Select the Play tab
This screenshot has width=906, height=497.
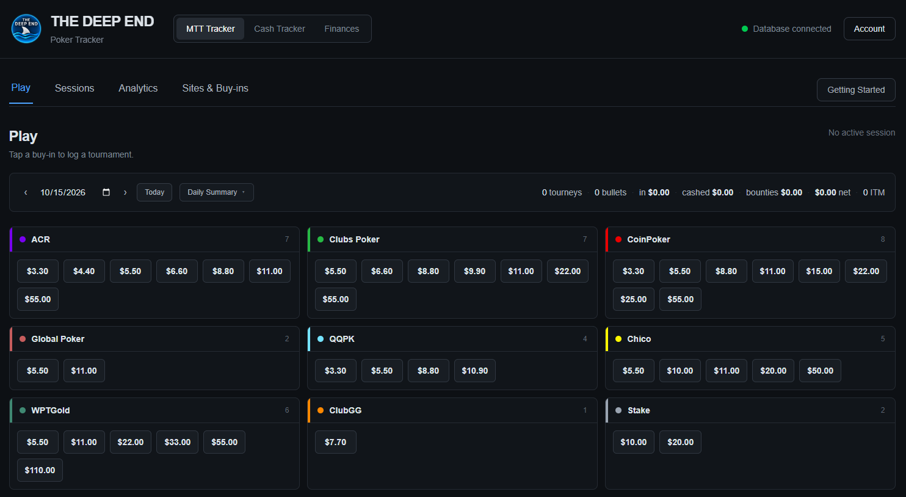[x=21, y=88]
